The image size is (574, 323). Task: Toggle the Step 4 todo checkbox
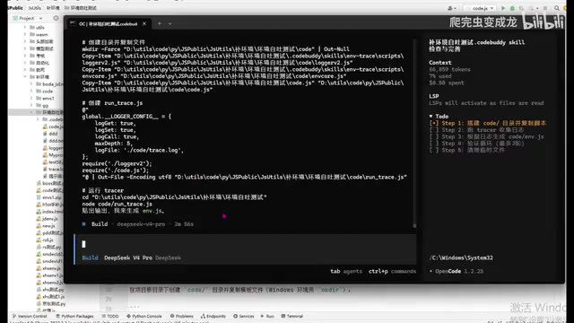click(x=434, y=144)
